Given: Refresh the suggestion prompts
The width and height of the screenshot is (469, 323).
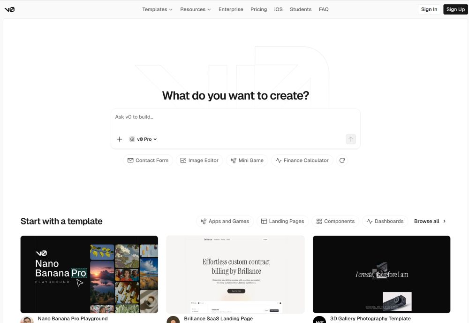Looking at the screenshot, I should coord(342,161).
